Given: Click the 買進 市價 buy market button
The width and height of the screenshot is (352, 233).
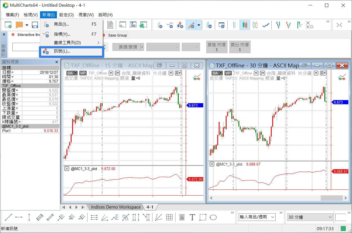Looking at the screenshot, I should tap(216, 47).
